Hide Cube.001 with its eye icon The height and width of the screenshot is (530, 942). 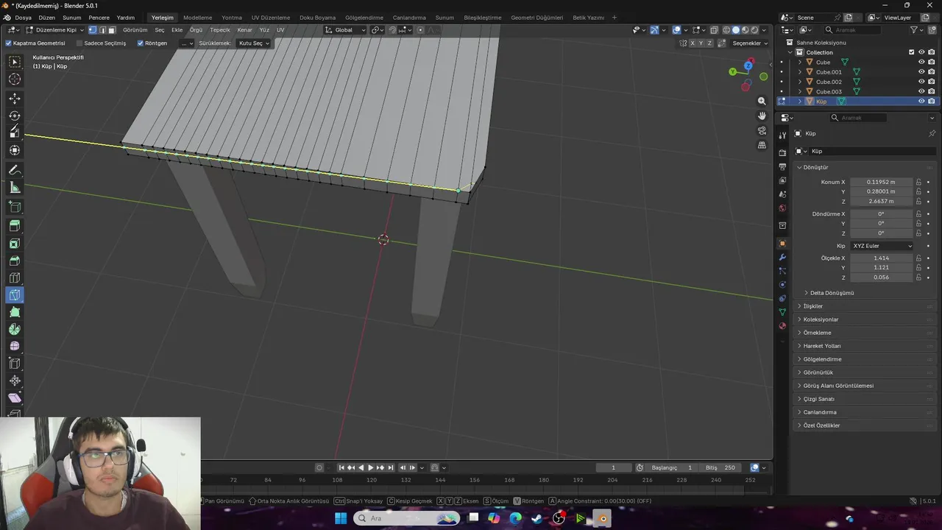click(921, 72)
